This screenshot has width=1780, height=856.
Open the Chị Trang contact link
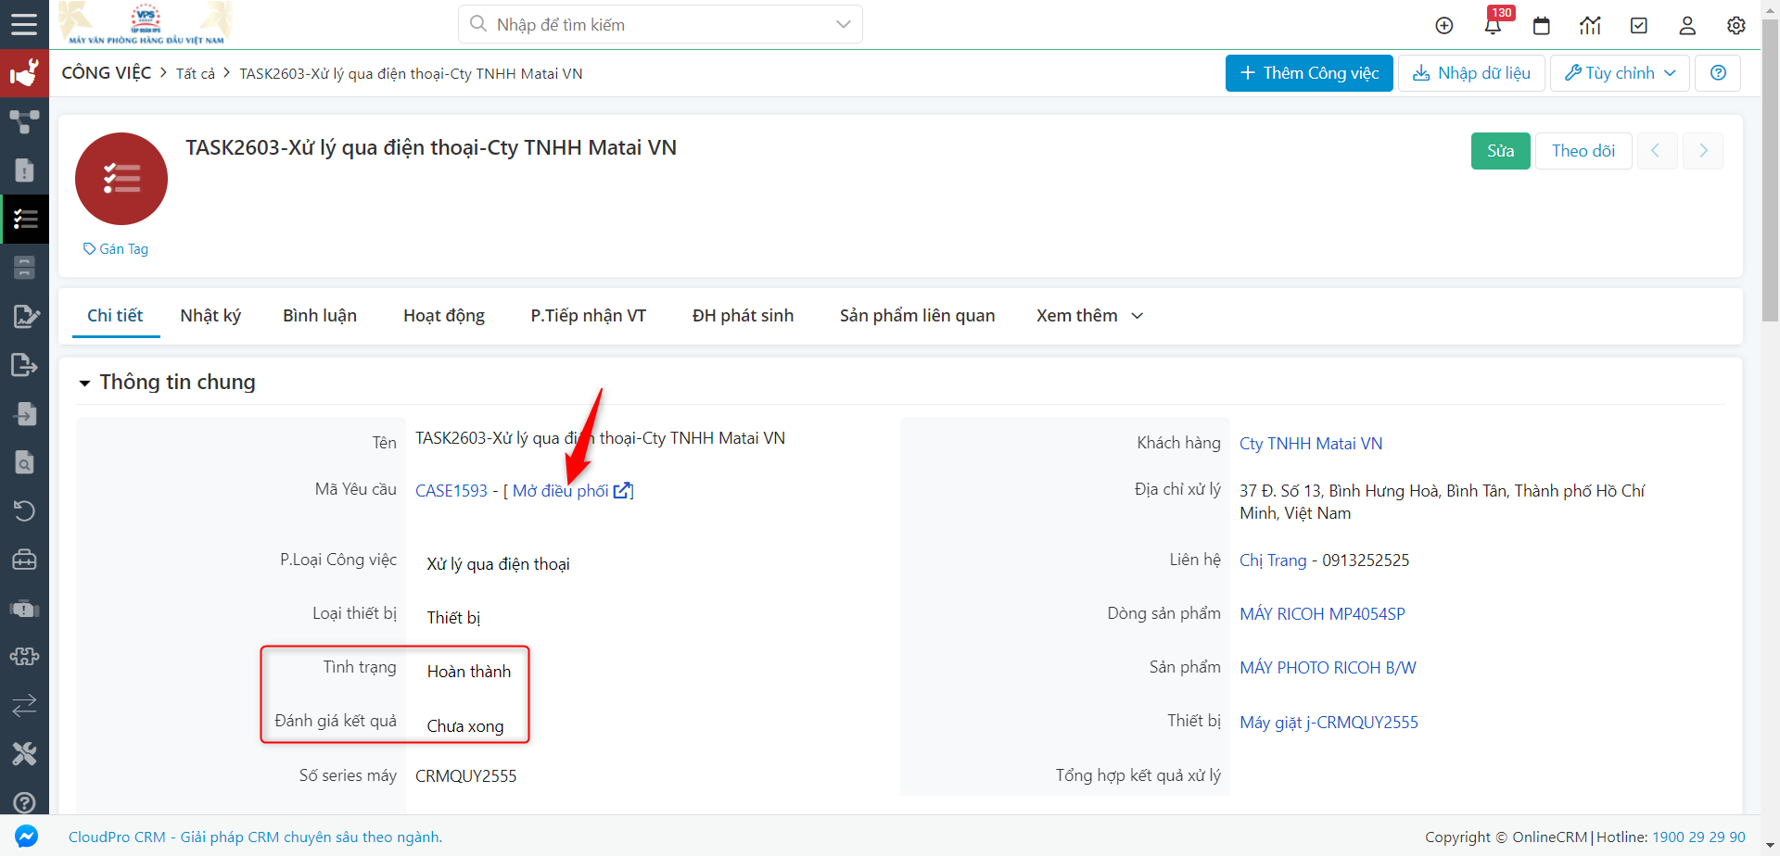coord(1273,560)
